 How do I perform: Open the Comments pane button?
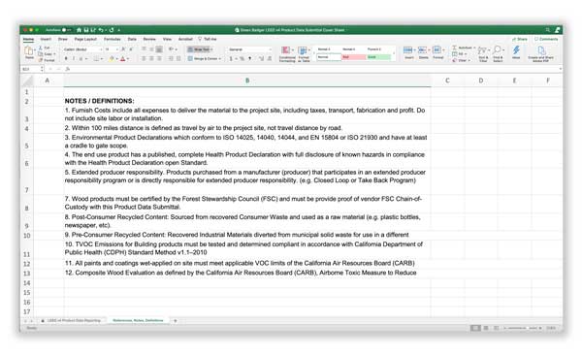coord(546,39)
